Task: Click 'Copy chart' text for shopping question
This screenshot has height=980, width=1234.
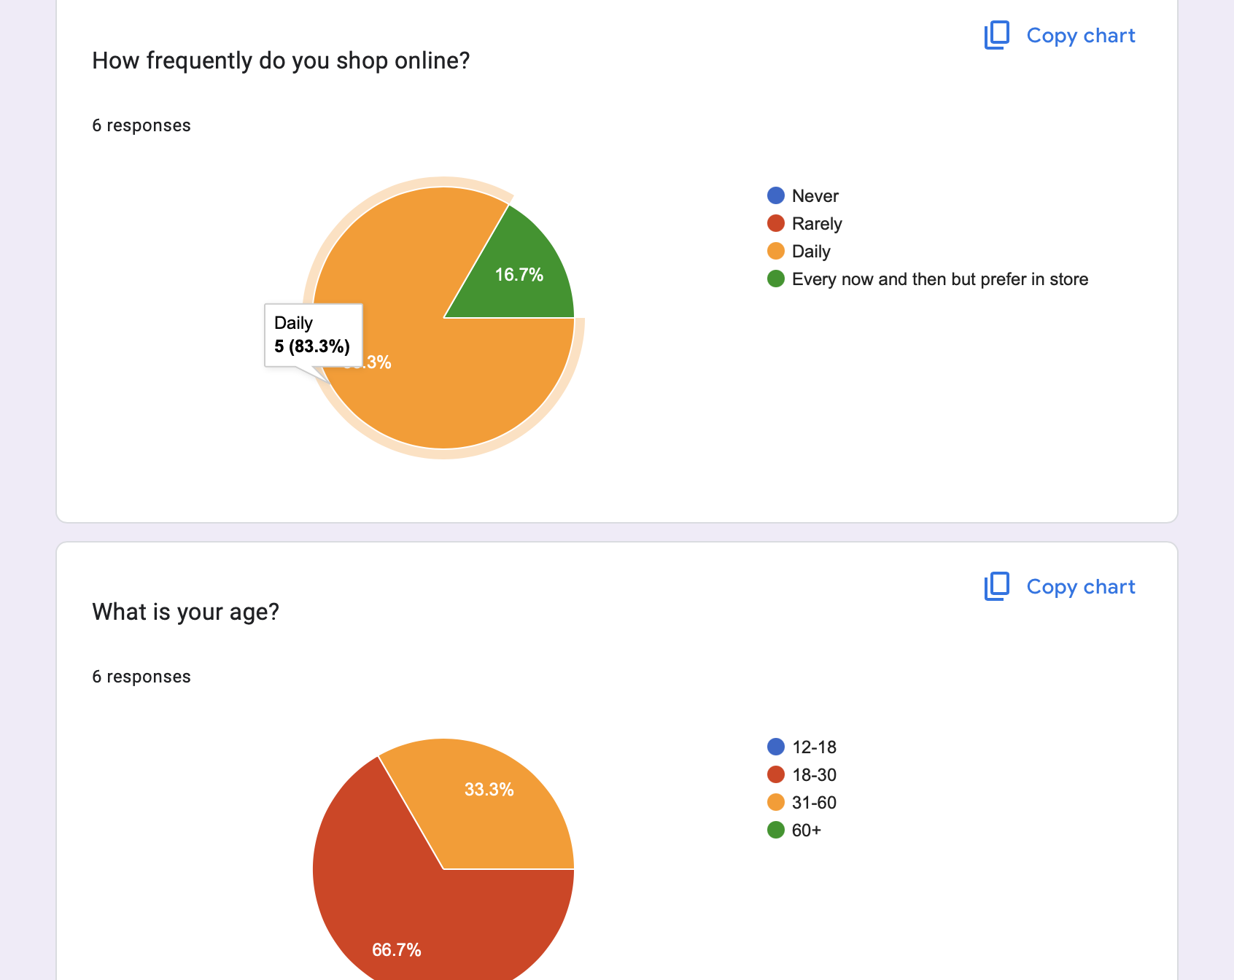Action: [x=1080, y=35]
